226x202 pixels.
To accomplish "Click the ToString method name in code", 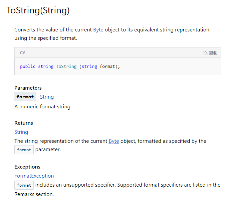I will point(66,67).
